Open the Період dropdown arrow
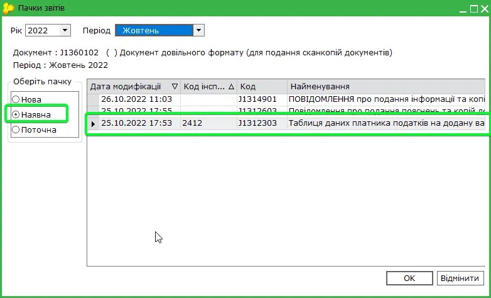The height and width of the screenshot is (298, 491). point(198,30)
